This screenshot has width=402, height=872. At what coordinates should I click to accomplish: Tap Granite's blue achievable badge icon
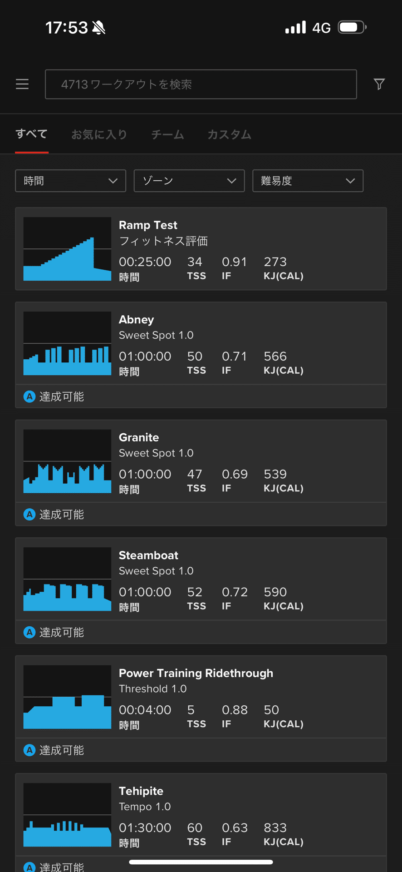point(29,514)
